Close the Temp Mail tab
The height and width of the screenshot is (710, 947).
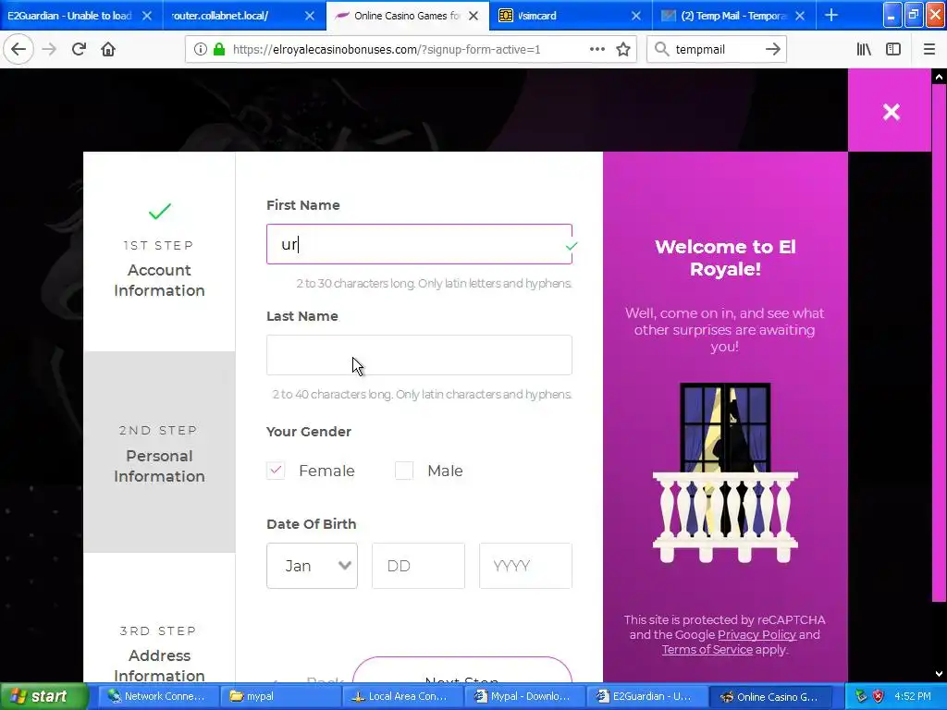click(x=800, y=16)
